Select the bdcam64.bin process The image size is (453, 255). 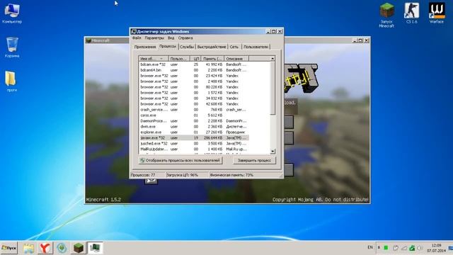(193, 70)
